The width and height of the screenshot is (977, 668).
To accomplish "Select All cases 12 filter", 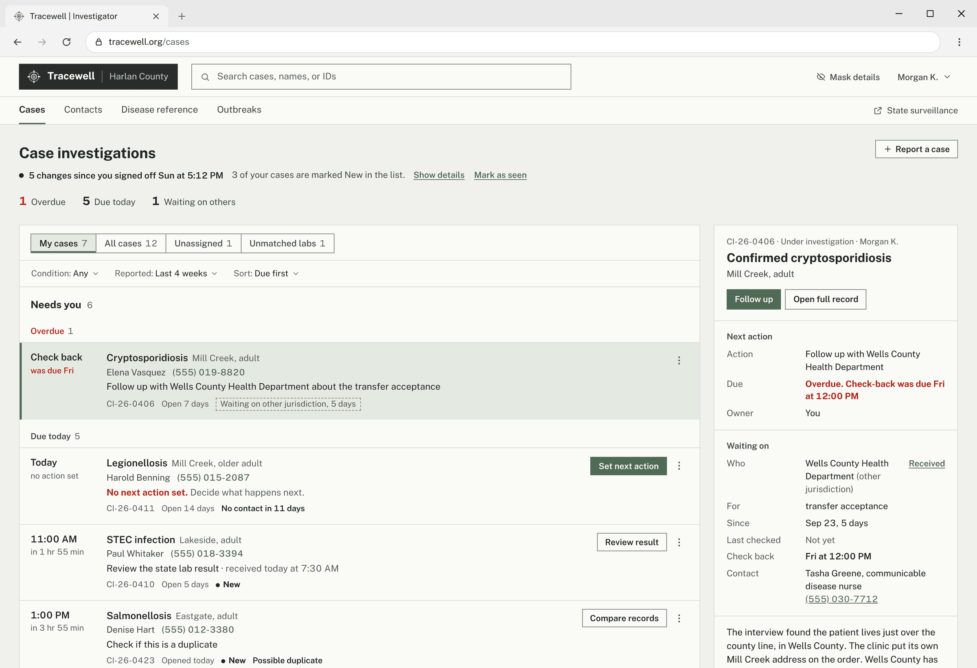I will (131, 243).
